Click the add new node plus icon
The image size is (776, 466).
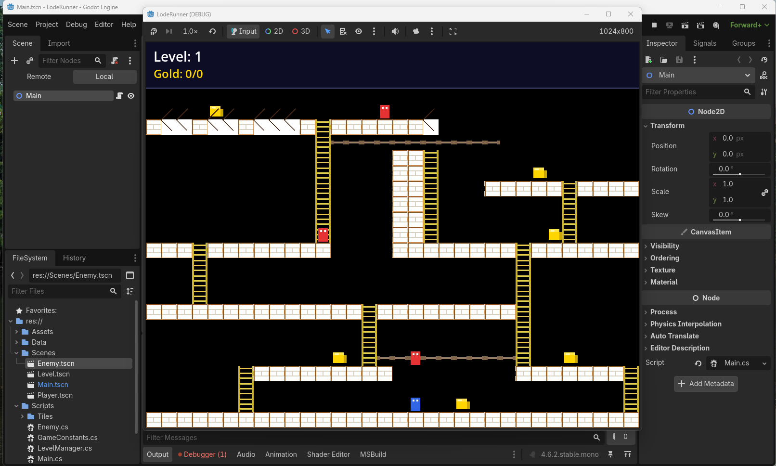(x=14, y=61)
